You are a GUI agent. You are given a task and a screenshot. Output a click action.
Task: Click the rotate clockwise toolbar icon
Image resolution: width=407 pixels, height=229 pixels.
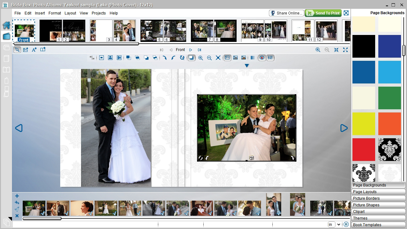coord(164,58)
